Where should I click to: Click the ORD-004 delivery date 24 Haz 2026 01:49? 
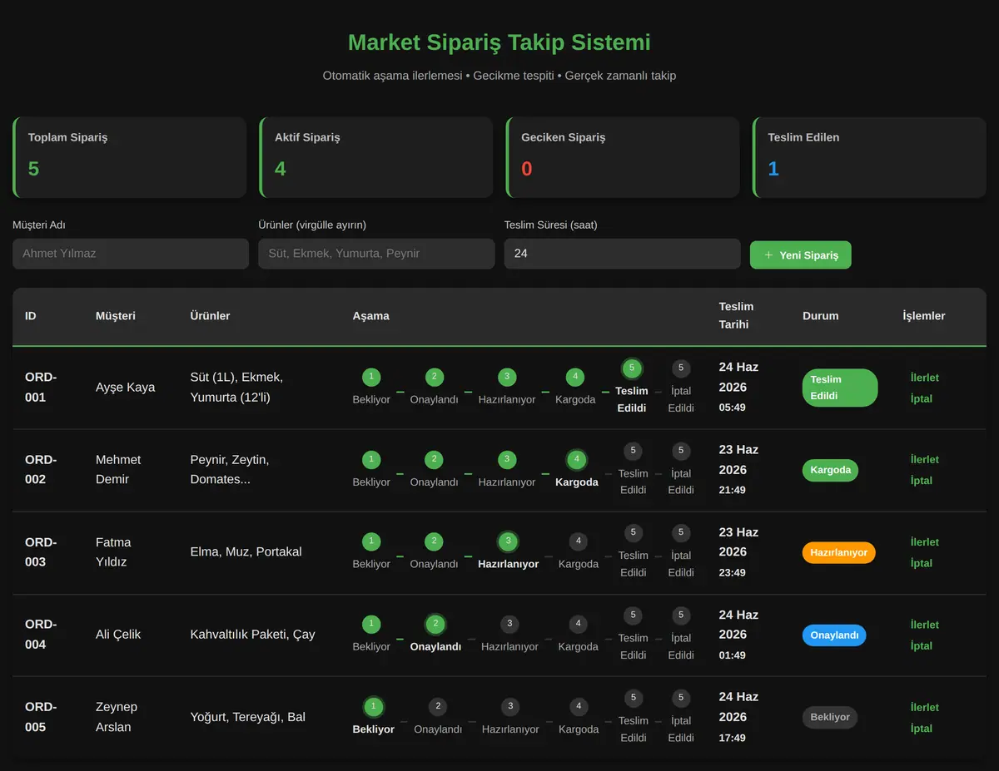point(738,635)
